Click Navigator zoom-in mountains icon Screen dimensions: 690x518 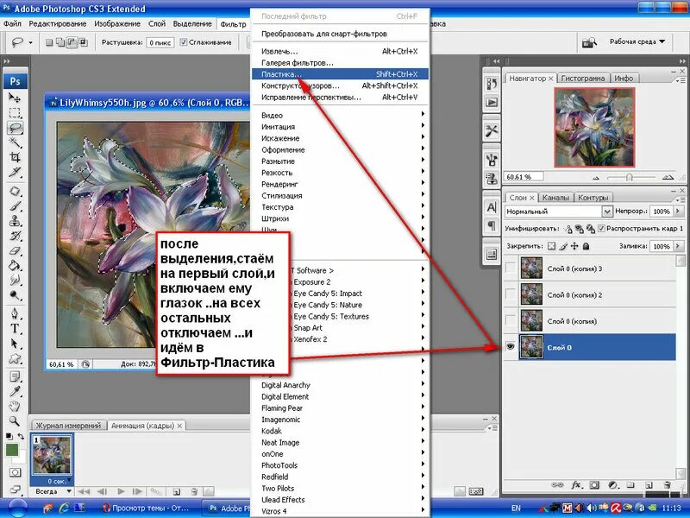668,177
